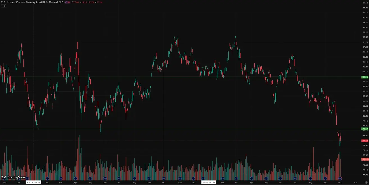The width and height of the screenshot is (369, 185).
Task: Open the Aug 2026 dividend marker
Action: [310, 178]
